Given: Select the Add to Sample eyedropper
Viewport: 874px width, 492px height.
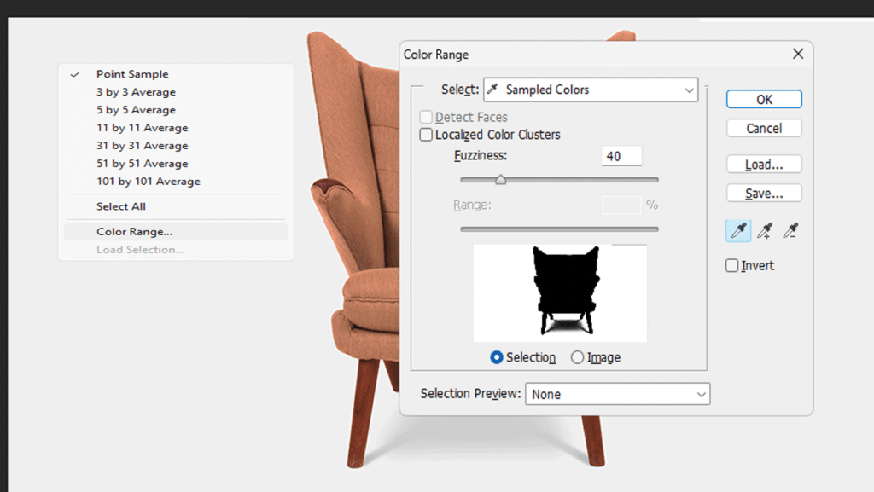Looking at the screenshot, I should coord(765,230).
